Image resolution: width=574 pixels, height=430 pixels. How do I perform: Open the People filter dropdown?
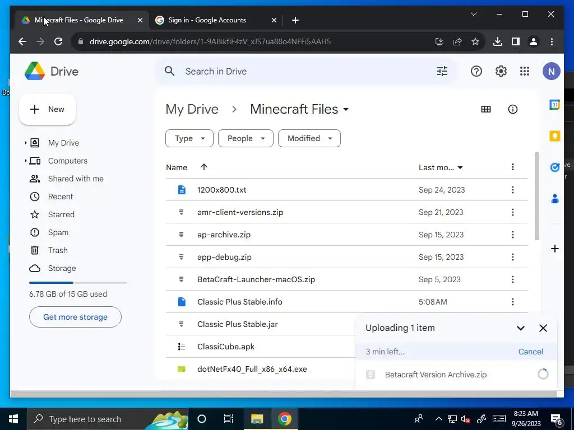[246, 138]
